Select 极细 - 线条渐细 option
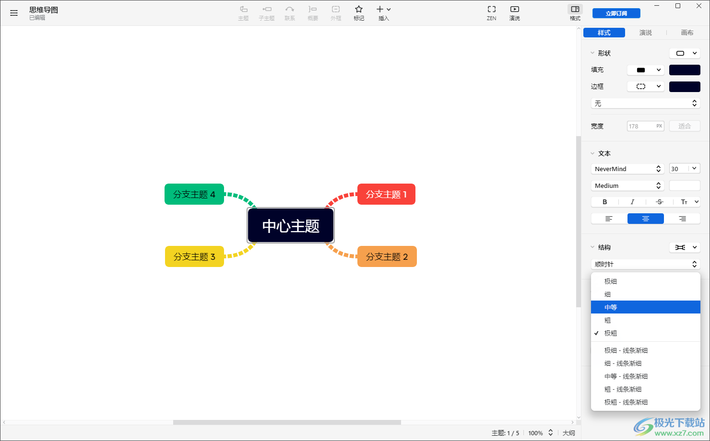The height and width of the screenshot is (441, 710). [646, 350]
